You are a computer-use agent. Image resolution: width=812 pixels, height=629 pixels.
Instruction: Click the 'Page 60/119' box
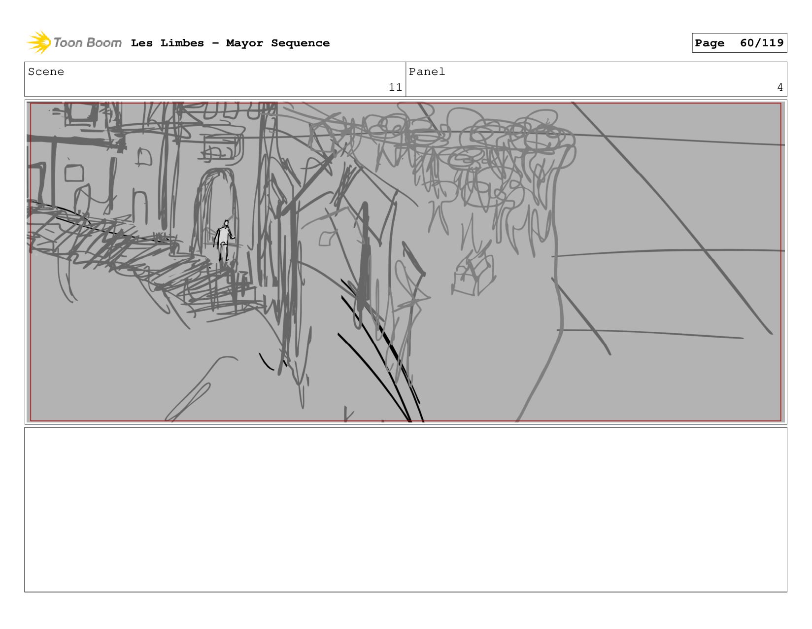739,43
